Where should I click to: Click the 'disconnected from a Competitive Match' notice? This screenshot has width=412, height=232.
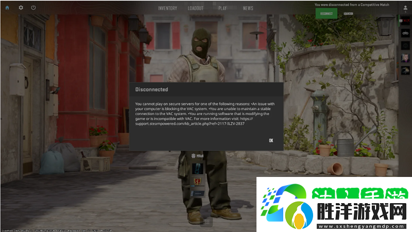point(352,5)
